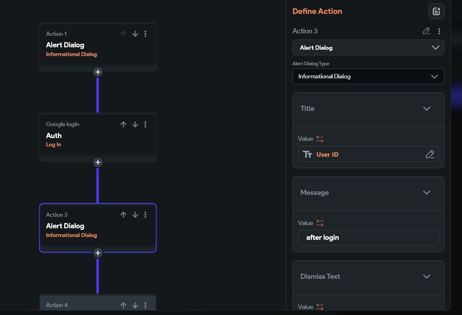Move Action 1 down with the arrow
This screenshot has height=315, width=462.
pos(135,34)
